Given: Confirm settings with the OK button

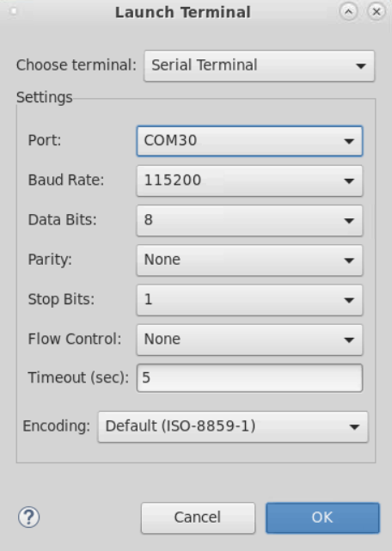Looking at the screenshot, I should pyautogui.click(x=322, y=517).
